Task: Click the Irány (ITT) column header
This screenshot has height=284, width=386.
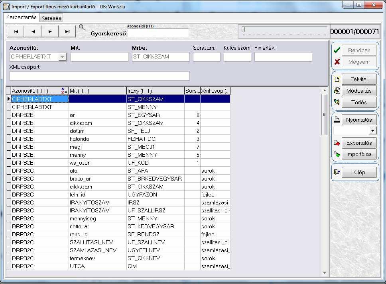Action: 156,91
